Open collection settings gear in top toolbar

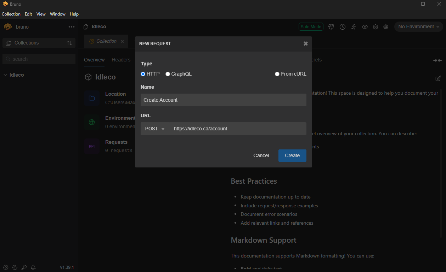(x=376, y=27)
